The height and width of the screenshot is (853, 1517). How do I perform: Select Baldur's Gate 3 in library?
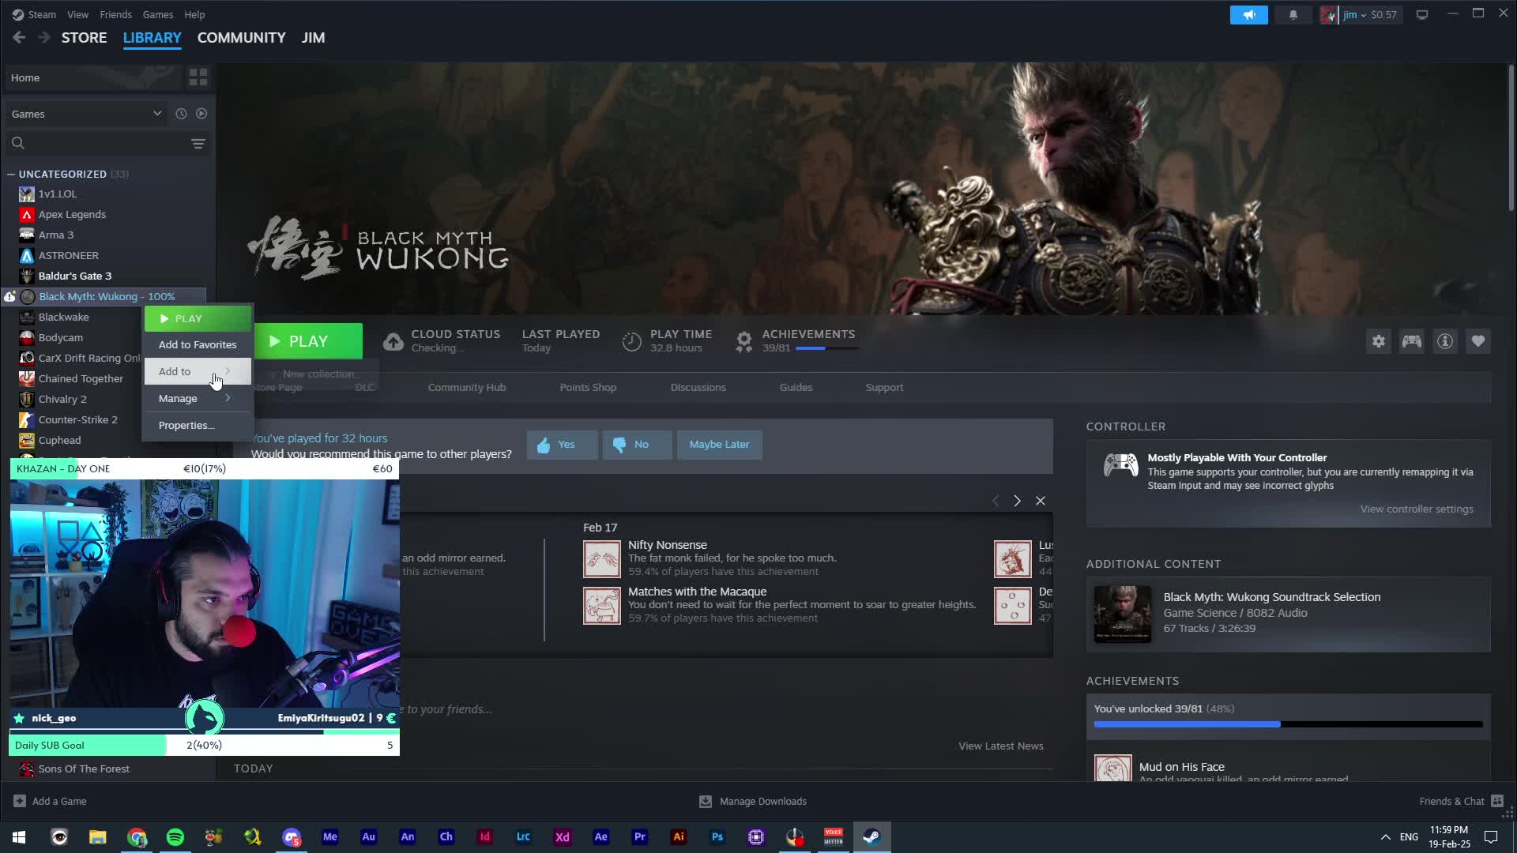(75, 276)
